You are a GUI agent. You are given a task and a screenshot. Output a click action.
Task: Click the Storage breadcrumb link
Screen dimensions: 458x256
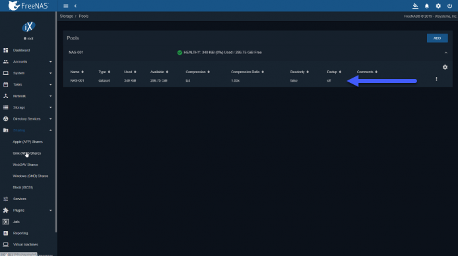tap(66, 16)
